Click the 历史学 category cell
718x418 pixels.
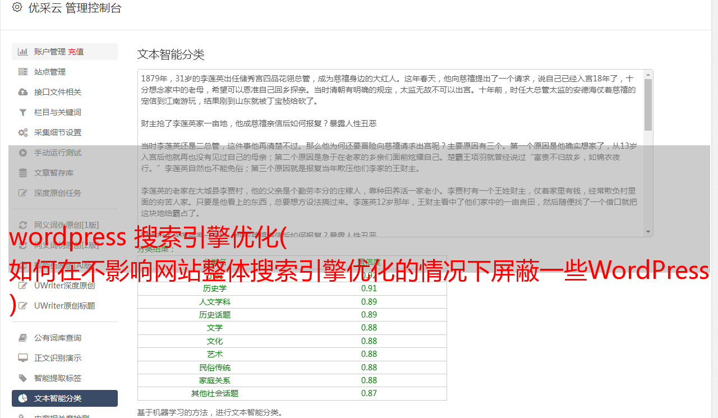pyautogui.click(x=215, y=288)
